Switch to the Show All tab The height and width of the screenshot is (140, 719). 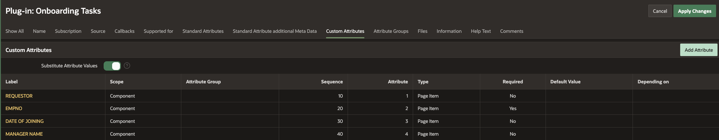(15, 31)
